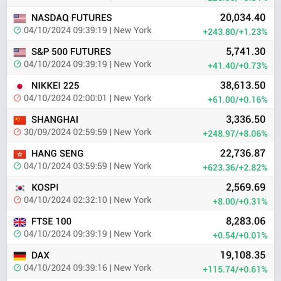The height and width of the screenshot is (281, 281).
Task: Click the Hong Kong flag beside HANG SENG
Action: click(20, 154)
